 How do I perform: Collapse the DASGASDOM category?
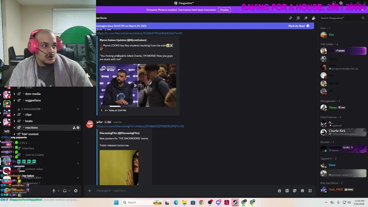point(32,109)
